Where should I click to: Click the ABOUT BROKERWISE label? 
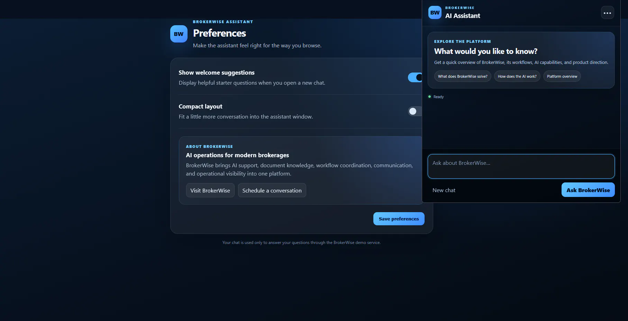(209, 147)
